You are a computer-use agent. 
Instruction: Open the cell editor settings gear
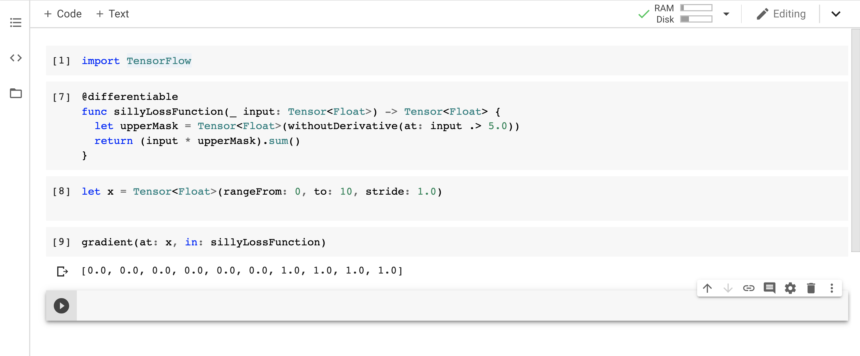coord(791,288)
